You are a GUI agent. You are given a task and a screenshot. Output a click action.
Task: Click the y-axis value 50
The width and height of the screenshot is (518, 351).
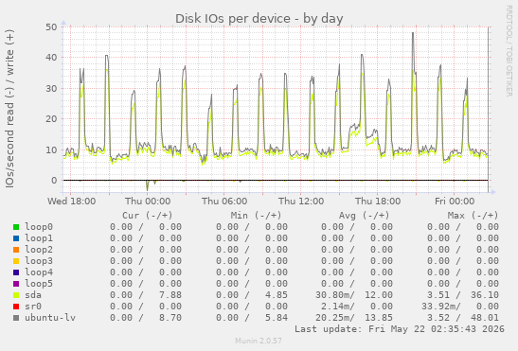click(x=51, y=27)
